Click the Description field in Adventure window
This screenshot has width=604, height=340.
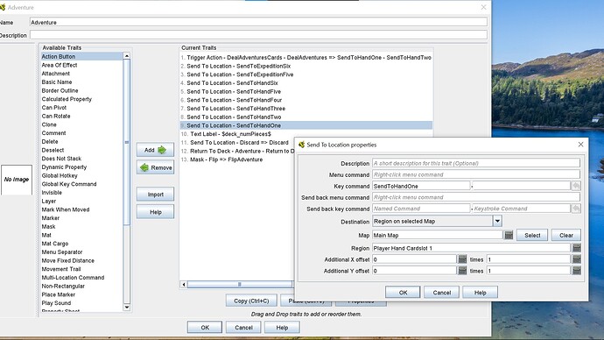pos(258,35)
